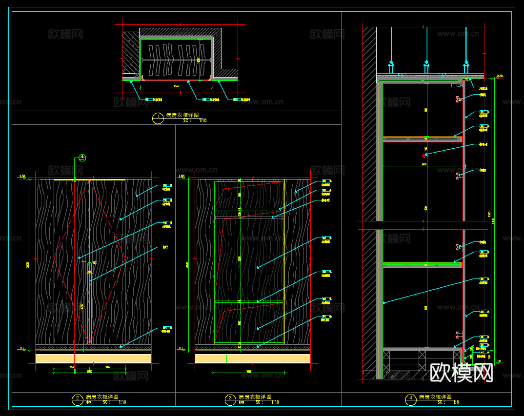Click FFL floor marker left of elevation 2

coord(22,349)
